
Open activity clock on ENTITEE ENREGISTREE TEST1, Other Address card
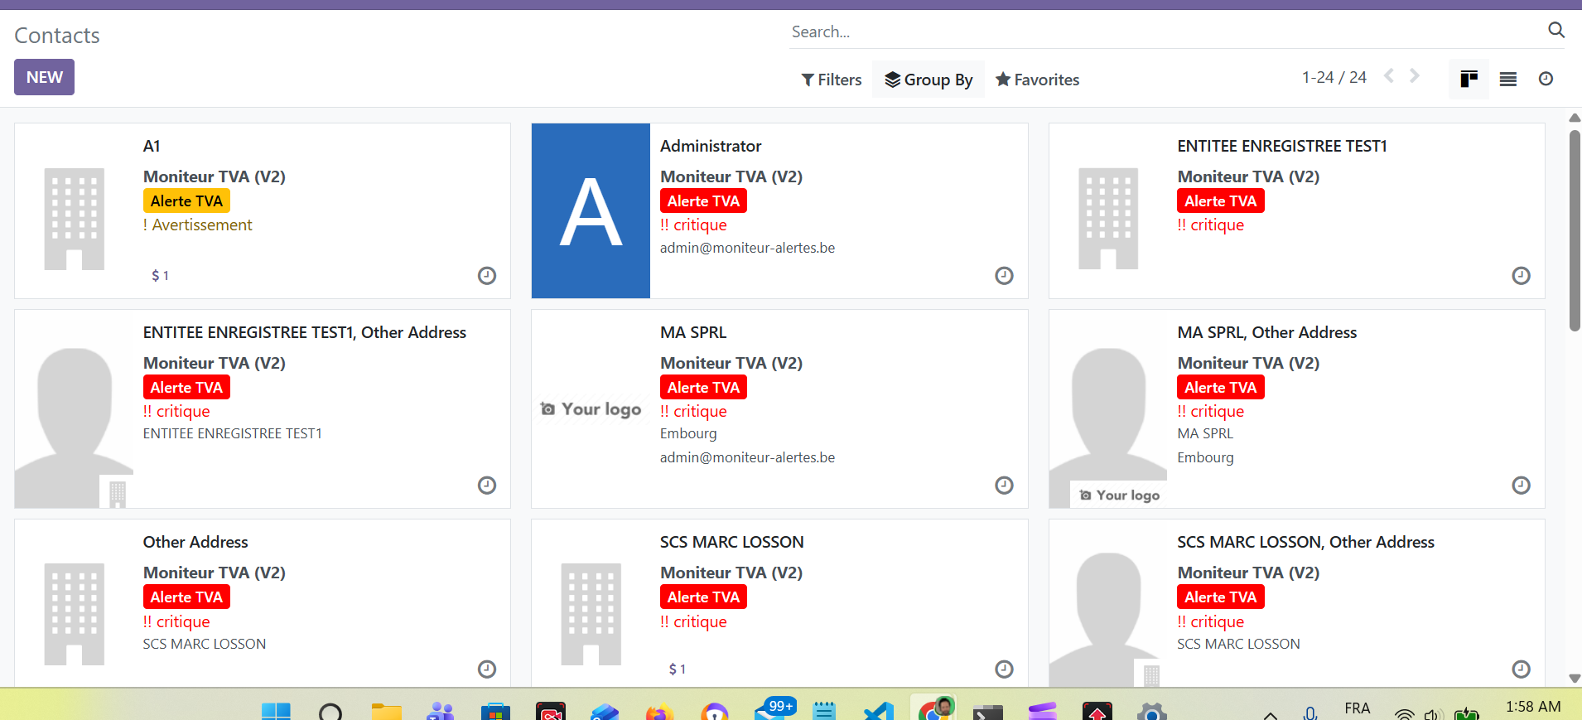click(487, 486)
